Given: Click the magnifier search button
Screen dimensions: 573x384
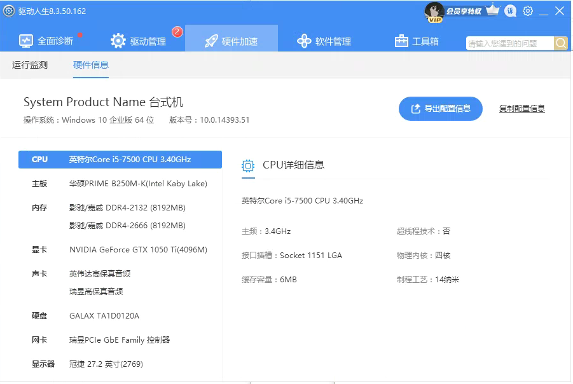Looking at the screenshot, I should click(x=560, y=43).
